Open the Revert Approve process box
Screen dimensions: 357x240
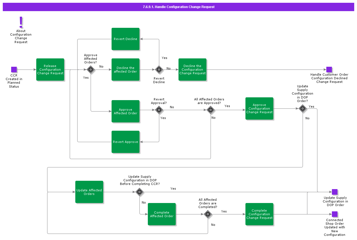point(126,142)
